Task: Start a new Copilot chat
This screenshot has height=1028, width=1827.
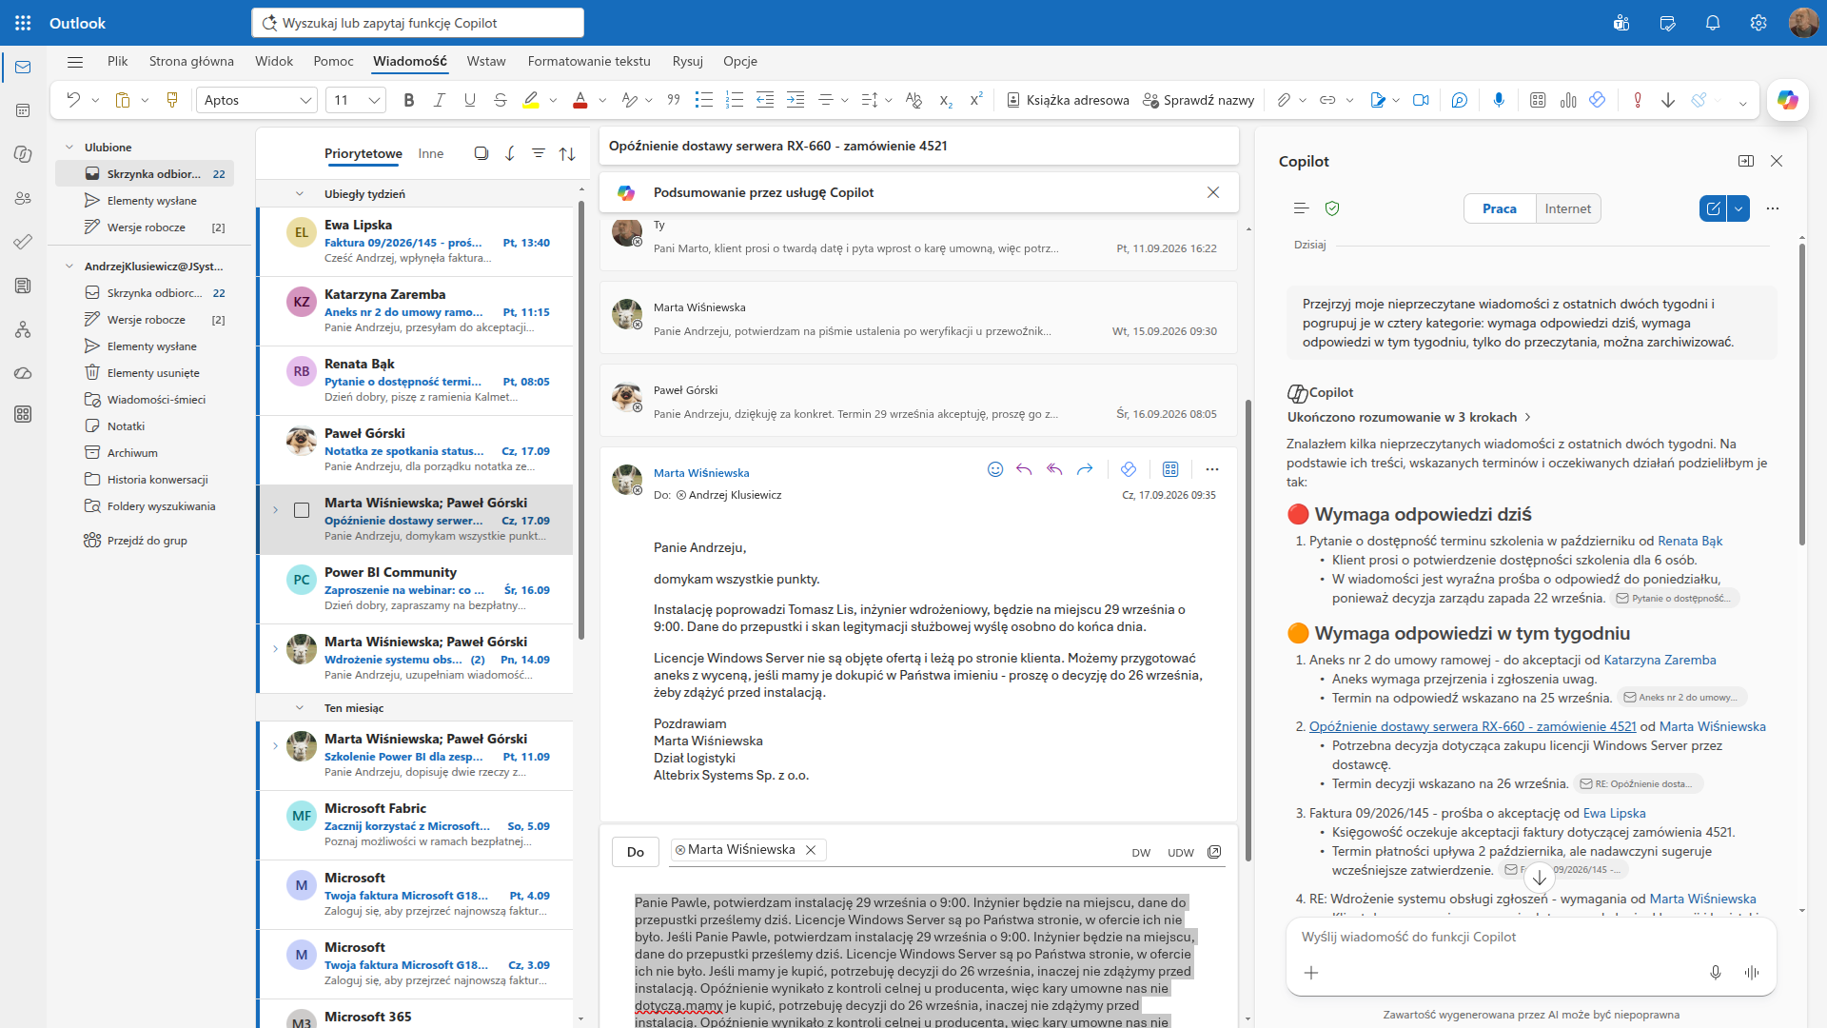Action: pos(1714,208)
